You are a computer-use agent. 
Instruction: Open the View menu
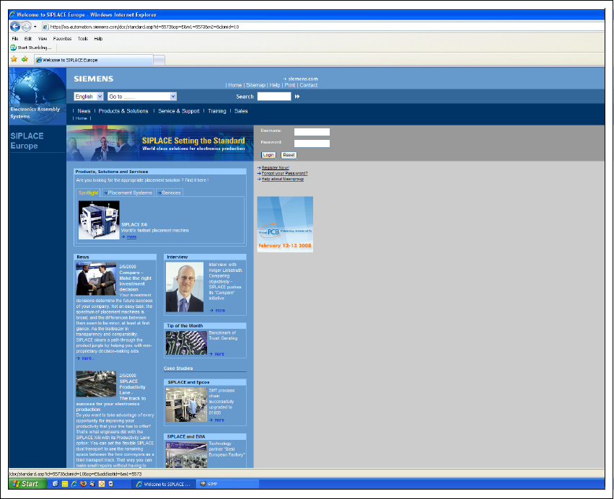point(43,39)
